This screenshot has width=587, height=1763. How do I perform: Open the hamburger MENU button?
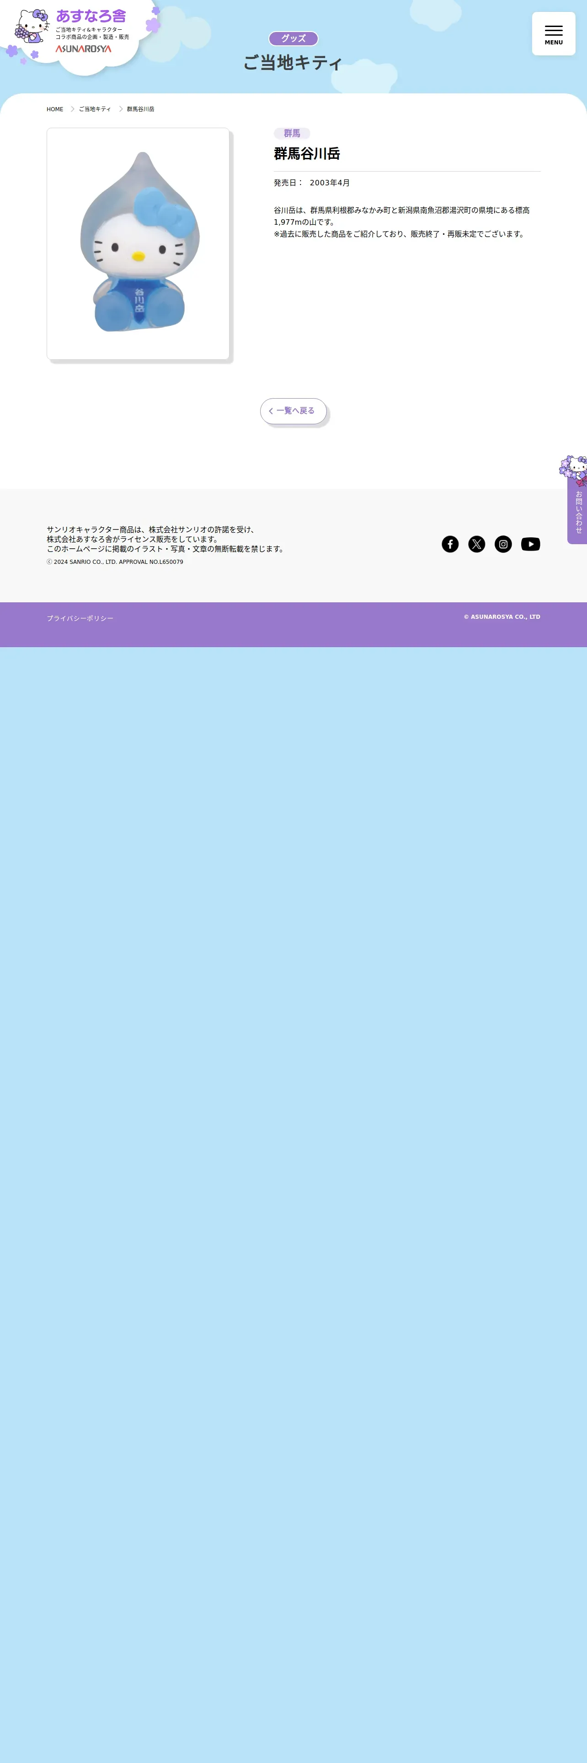(x=554, y=33)
